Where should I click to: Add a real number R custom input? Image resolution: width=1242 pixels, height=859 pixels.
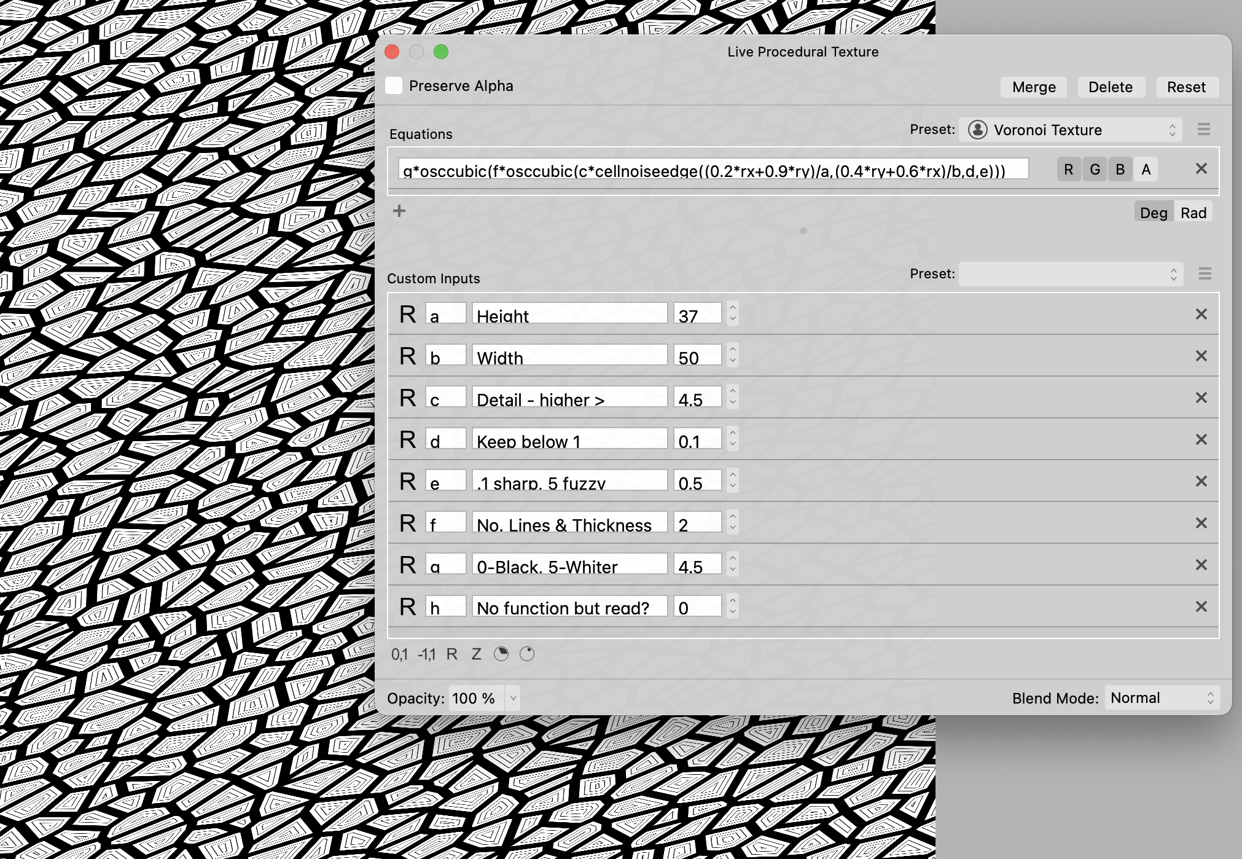[451, 654]
